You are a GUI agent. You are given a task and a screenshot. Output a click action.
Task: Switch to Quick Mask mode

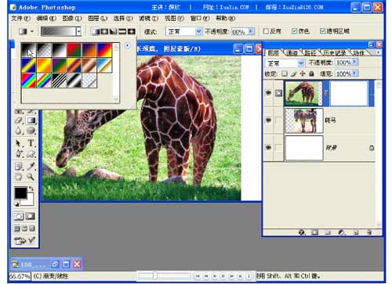(x=30, y=216)
